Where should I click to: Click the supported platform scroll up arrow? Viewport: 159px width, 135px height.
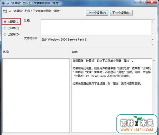[153, 39]
